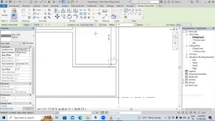
Task: Open the Properties help link
Action: click(x=7, y=108)
